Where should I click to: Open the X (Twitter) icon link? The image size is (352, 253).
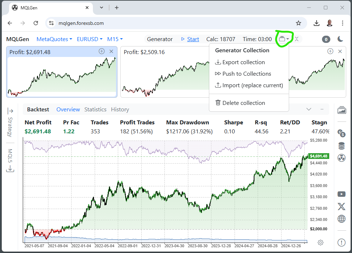(342, 207)
